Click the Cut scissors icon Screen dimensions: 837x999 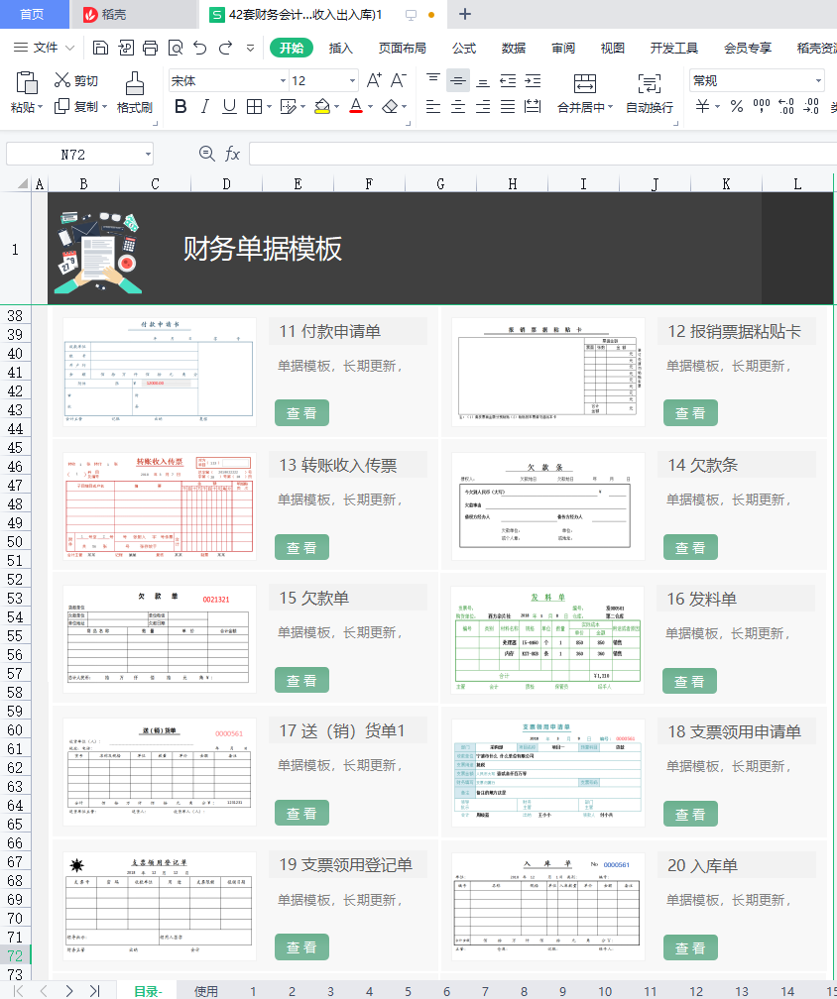pos(62,80)
